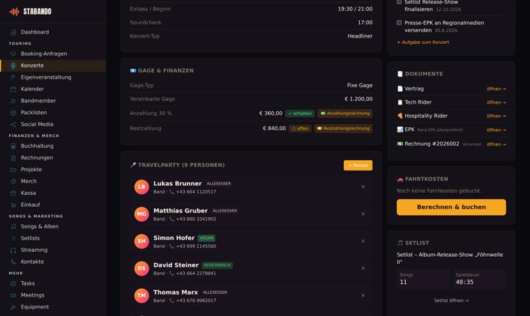Click the SH avatar of Simon Hofer
Viewport: 530px width, 316px height.
142,241
